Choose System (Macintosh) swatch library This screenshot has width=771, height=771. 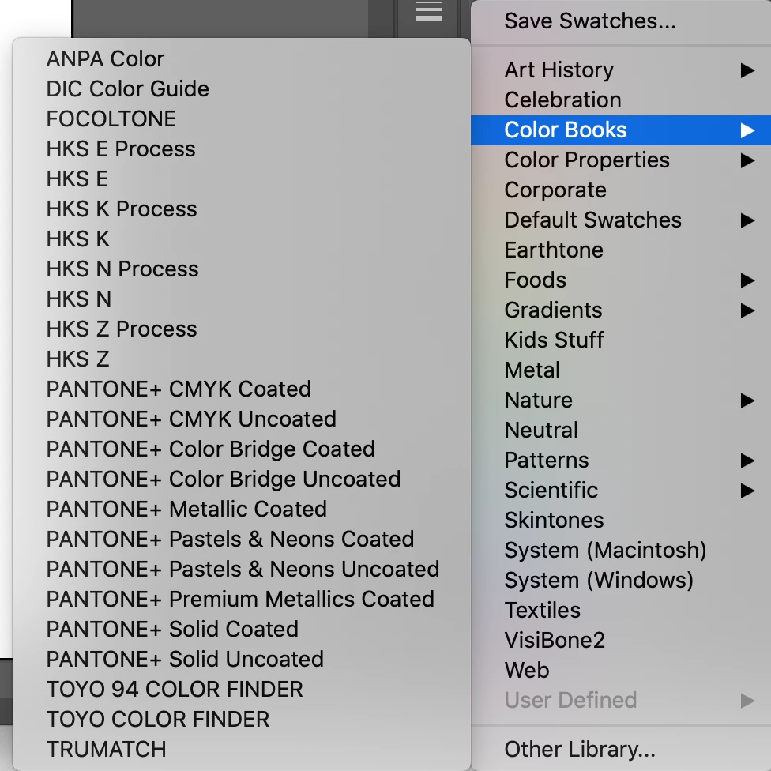point(621,551)
